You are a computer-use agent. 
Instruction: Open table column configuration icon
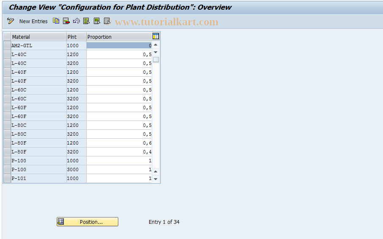[x=156, y=36]
